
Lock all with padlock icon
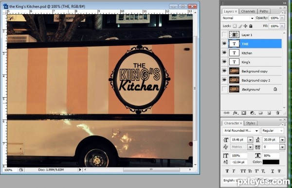[x=251, y=26]
